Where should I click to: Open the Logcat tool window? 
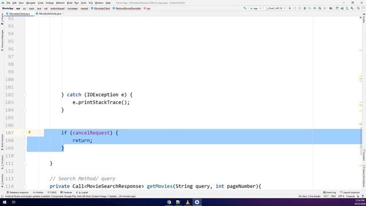[82, 192]
